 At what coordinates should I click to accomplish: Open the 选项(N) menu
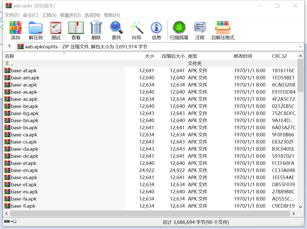[x=92, y=15]
